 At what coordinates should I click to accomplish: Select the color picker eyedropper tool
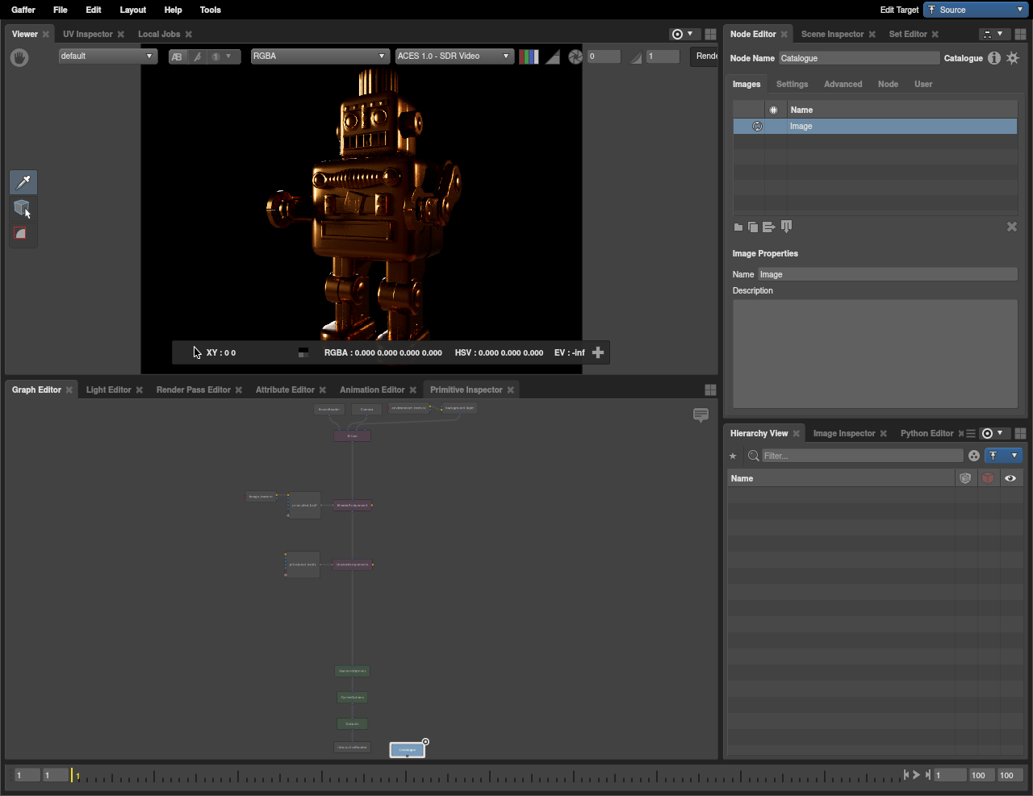coord(23,182)
